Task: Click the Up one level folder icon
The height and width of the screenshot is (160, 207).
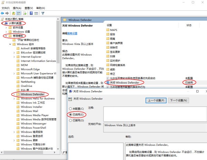Action: coord(13,13)
